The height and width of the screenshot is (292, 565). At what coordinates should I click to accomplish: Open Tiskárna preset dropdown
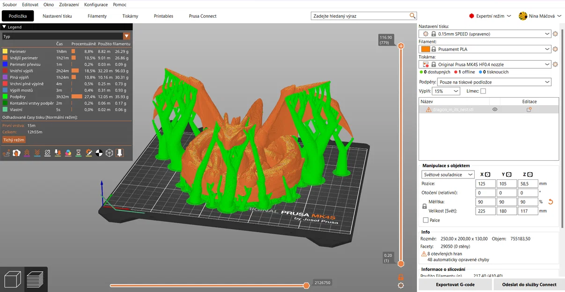pyautogui.click(x=485, y=64)
